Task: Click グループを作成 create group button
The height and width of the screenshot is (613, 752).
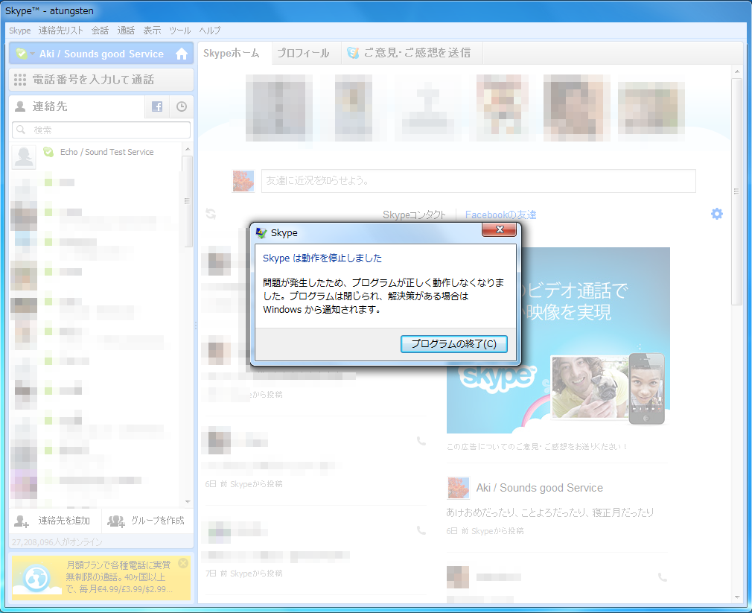Action: 147,521
